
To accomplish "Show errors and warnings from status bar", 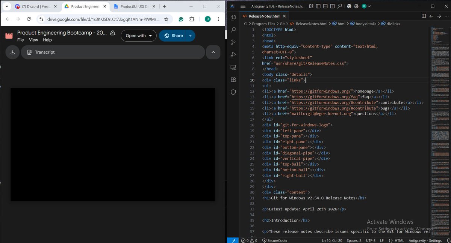I will [249, 240].
